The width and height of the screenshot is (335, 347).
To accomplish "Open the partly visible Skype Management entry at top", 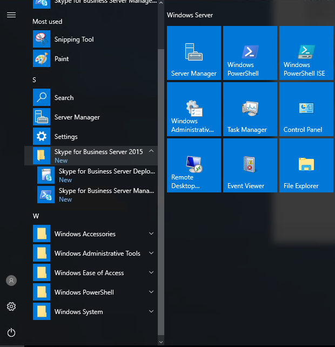I will (x=91, y=4).
